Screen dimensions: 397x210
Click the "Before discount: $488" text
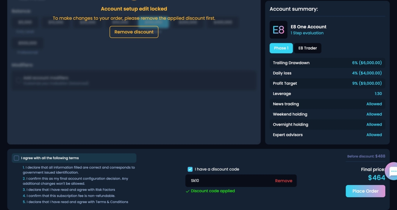pos(366,156)
